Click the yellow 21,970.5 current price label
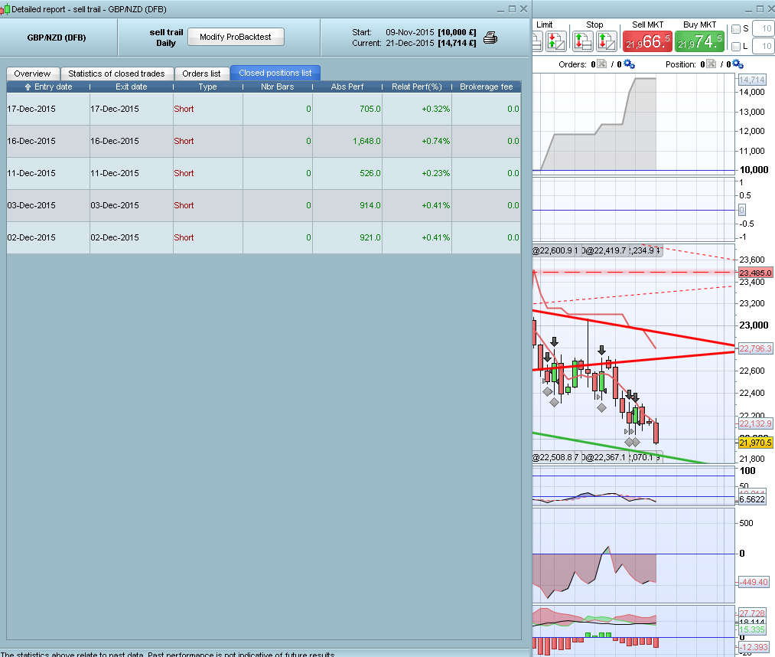The width and height of the screenshot is (775, 657). [x=755, y=443]
